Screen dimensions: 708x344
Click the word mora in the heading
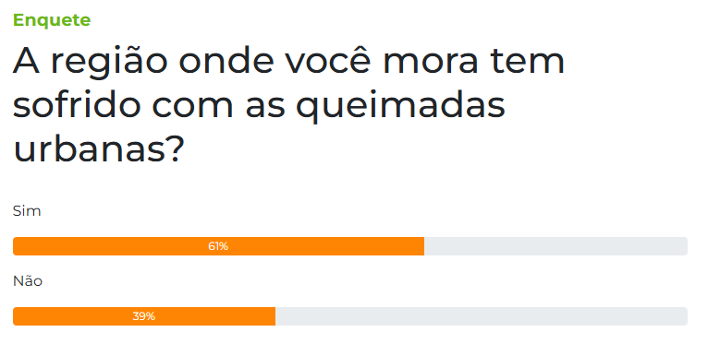click(430, 62)
